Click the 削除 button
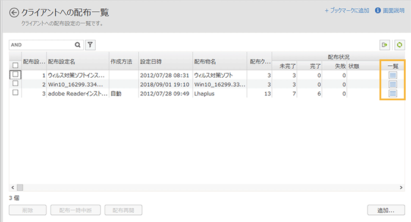The image size is (411, 222). coord(27,210)
